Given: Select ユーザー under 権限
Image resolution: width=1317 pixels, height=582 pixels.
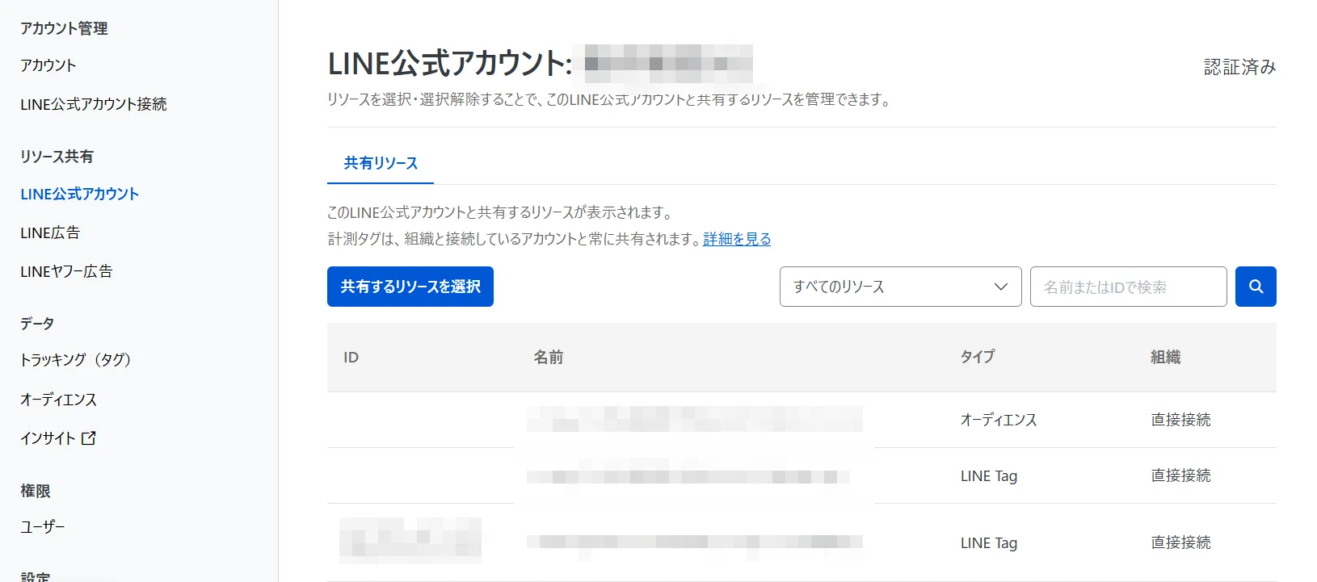Looking at the screenshot, I should (43, 527).
